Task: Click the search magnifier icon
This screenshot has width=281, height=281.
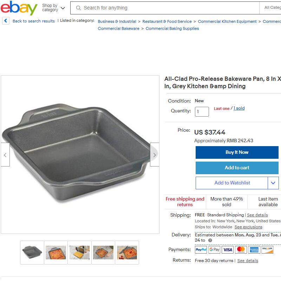Action: (x=78, y=8)
